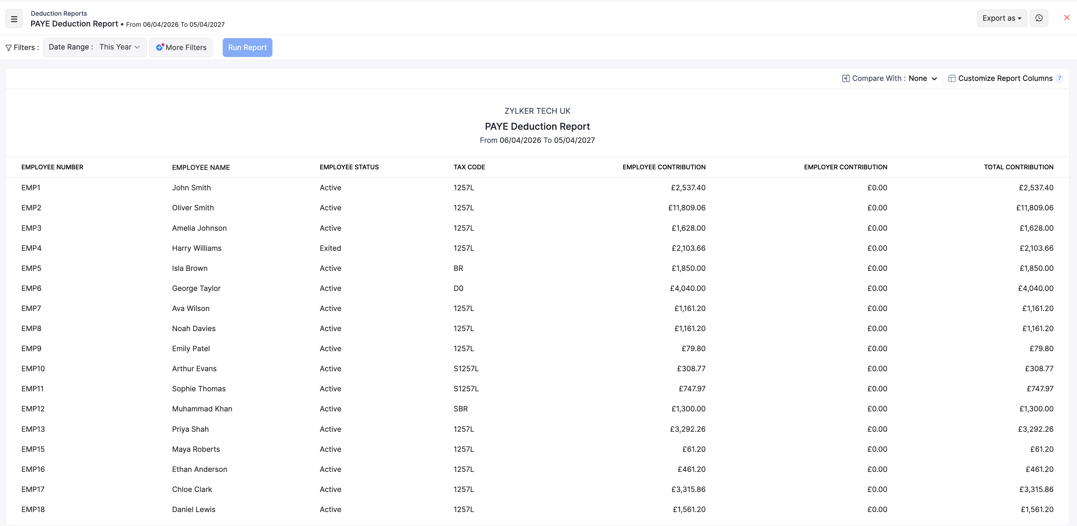This screenshot has height=526, width=1077.
Task: Click £11,809.06 total contribution value
Action: pyautogui.click(x=1035, y=208)
